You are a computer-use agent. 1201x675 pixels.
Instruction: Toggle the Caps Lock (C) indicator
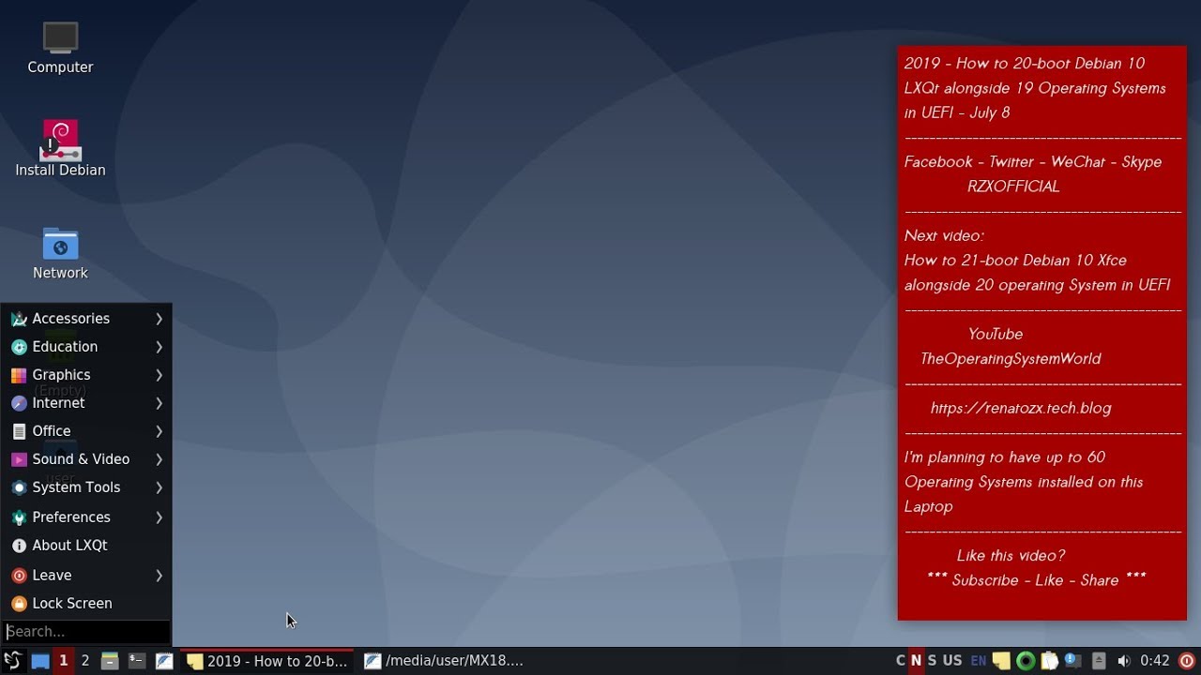(901, 661)
